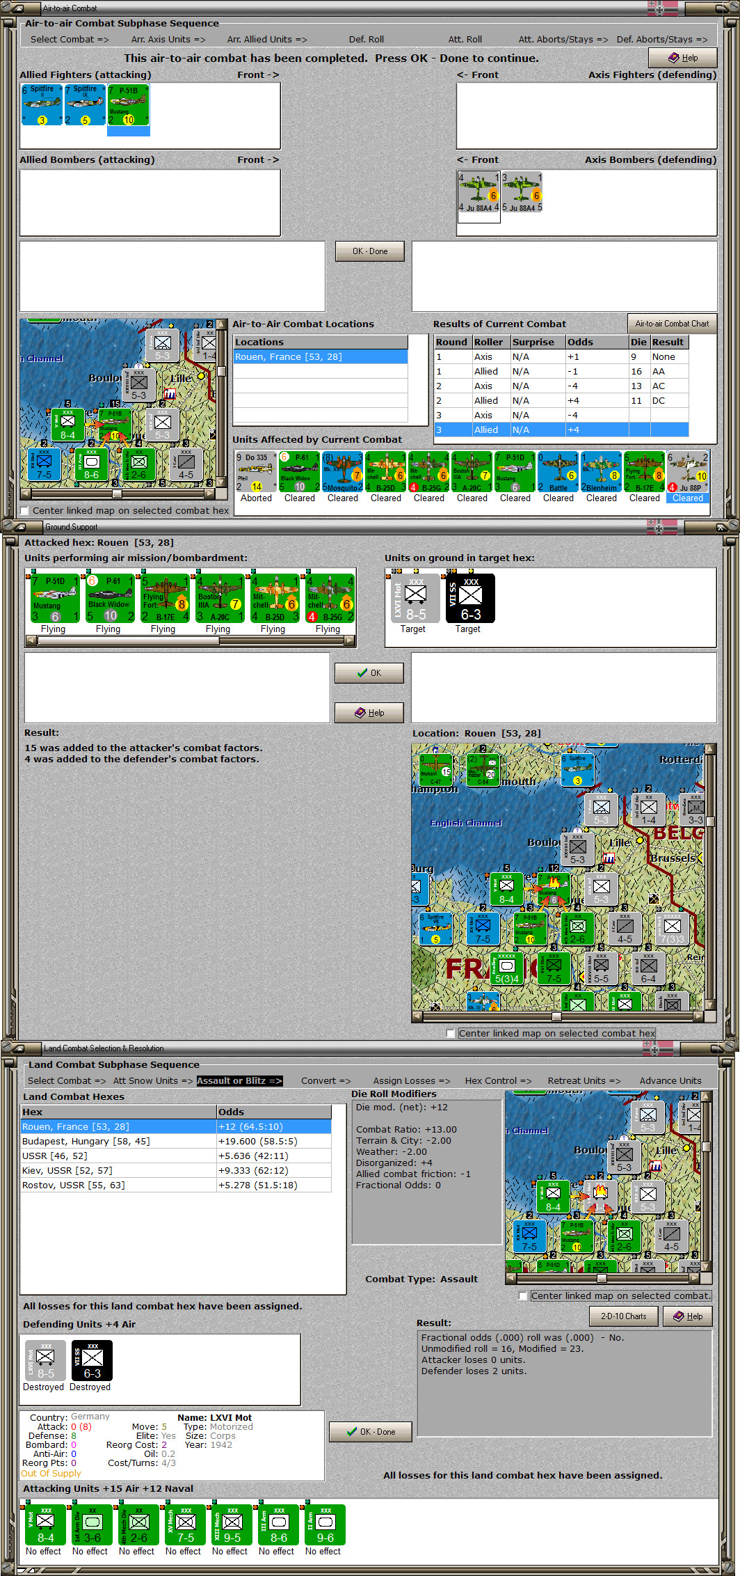Viewport: 740px width, 1576px height.
Task: Click the Select Combat step in Air-to-air sequence
Action: pos(70,40)
